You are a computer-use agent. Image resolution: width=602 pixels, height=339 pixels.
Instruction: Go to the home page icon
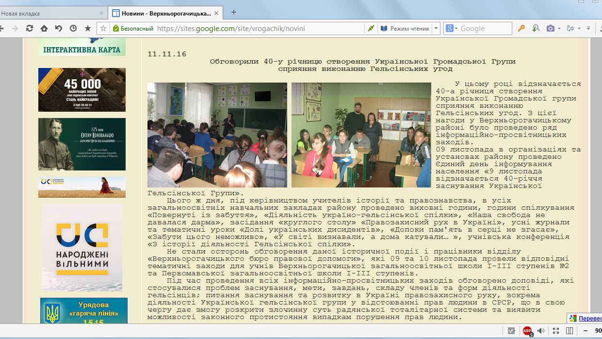(x=44, y=29)
